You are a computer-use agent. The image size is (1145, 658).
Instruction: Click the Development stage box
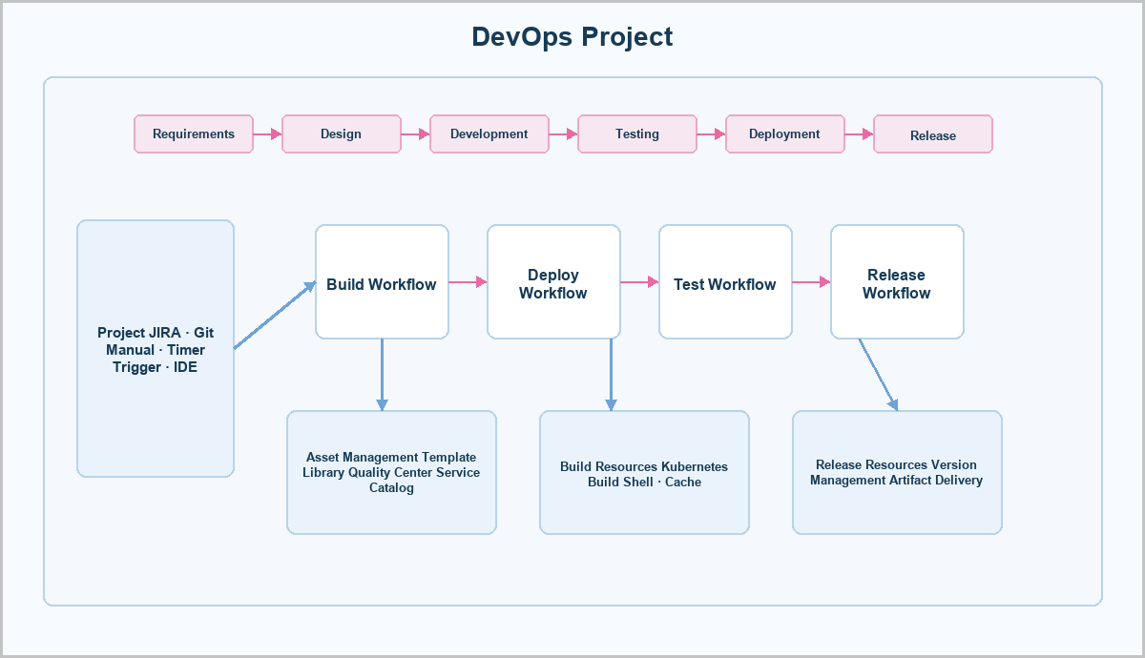(x=489, y=134)
